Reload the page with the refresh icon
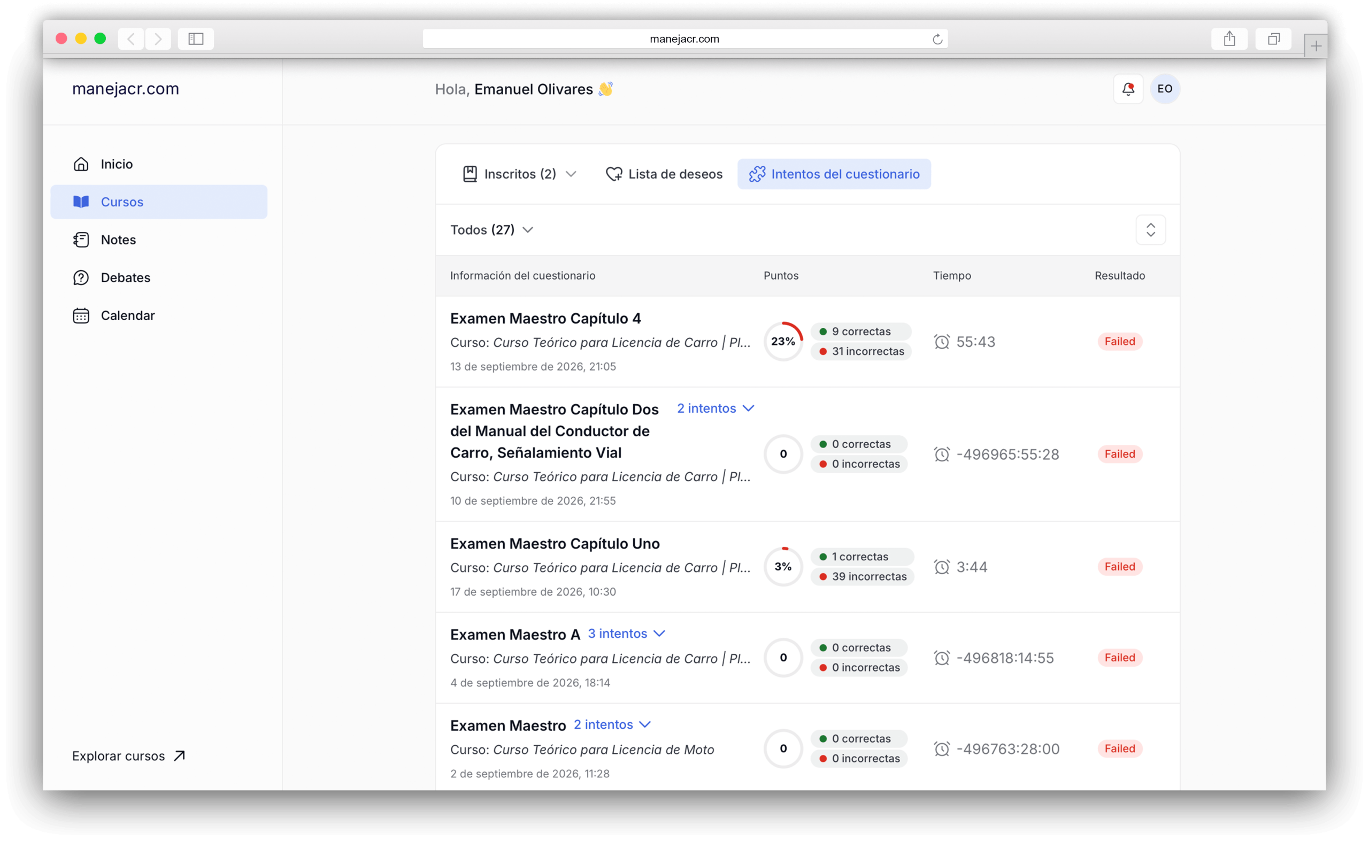The image size is (1369, 841). 937,39
